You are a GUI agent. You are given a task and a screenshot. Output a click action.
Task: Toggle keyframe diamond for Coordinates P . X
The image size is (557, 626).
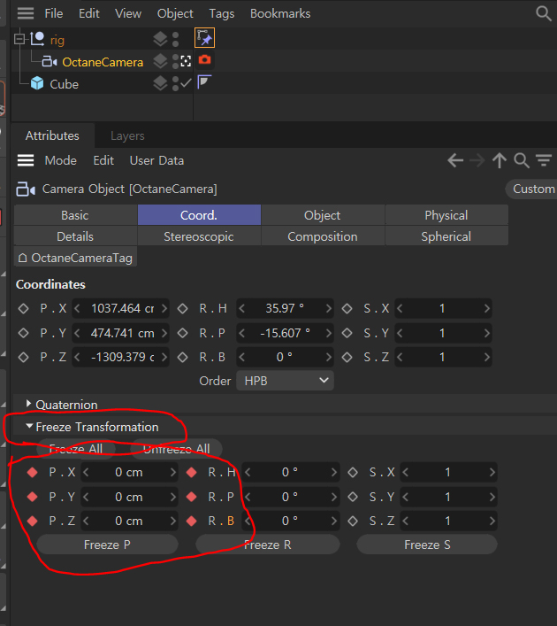[23, 308]
